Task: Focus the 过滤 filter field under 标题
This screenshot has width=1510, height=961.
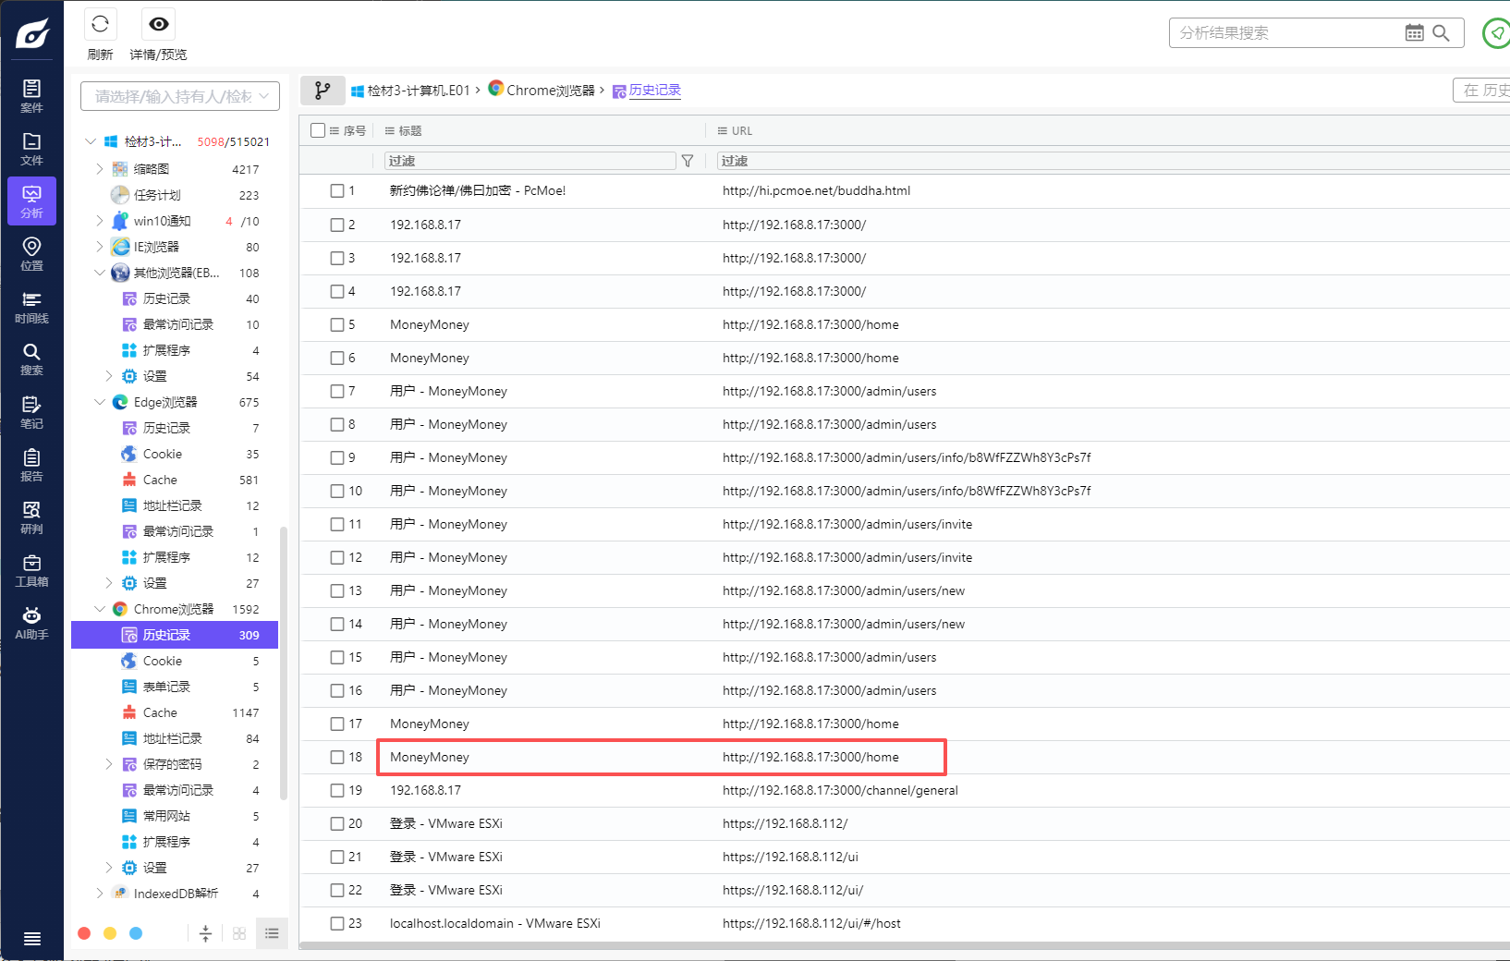Action: point(530,161)
